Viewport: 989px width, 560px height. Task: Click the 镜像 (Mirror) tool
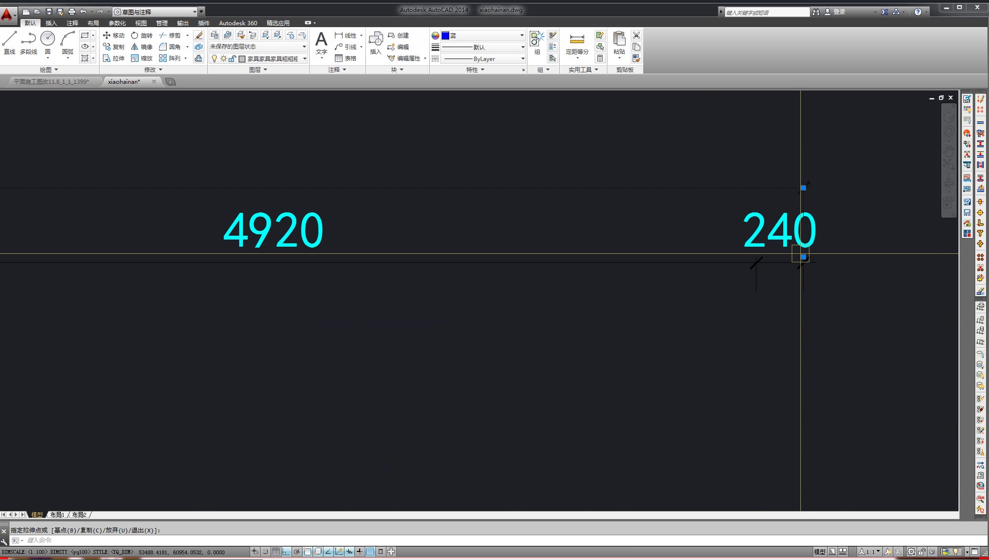coord(141,47)
